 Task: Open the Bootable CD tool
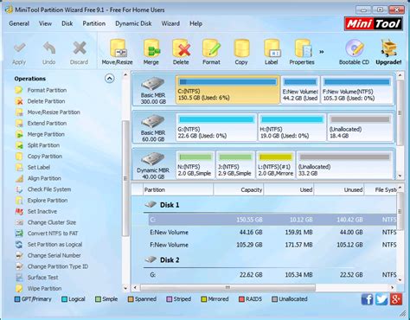pos(354,52)
